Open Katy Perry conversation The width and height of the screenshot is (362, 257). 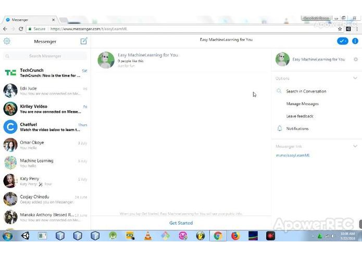(45, 181)
